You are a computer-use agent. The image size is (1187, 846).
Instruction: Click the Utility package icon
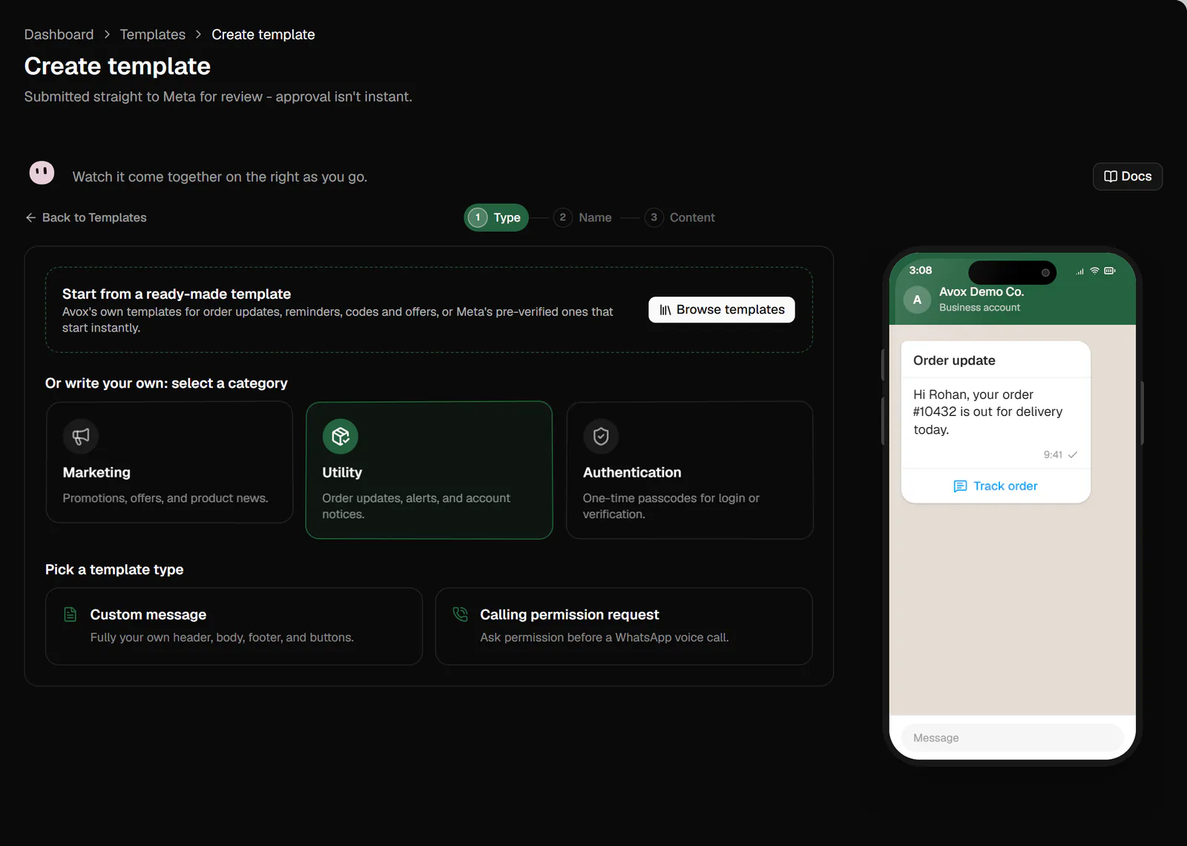(341, 436)
